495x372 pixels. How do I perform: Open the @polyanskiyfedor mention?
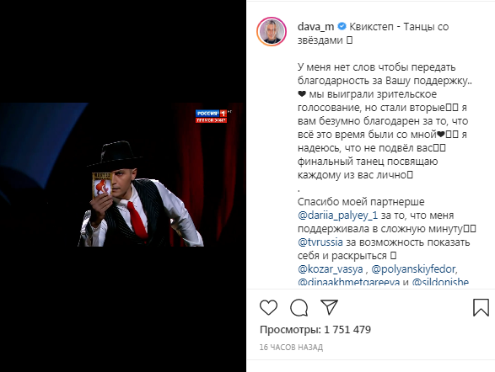pos(413,269)
